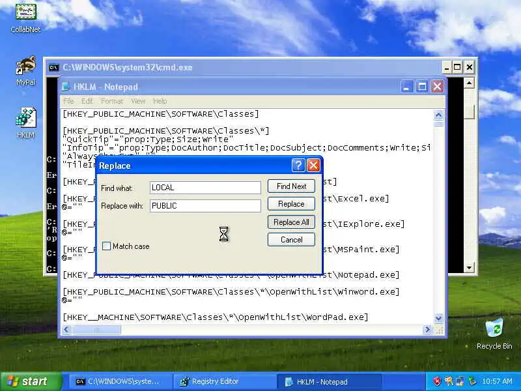Maximize the HKLM Notepad window
Image resolution: width=521 pixels, height=391 pixels.
(x=422, y=87)
